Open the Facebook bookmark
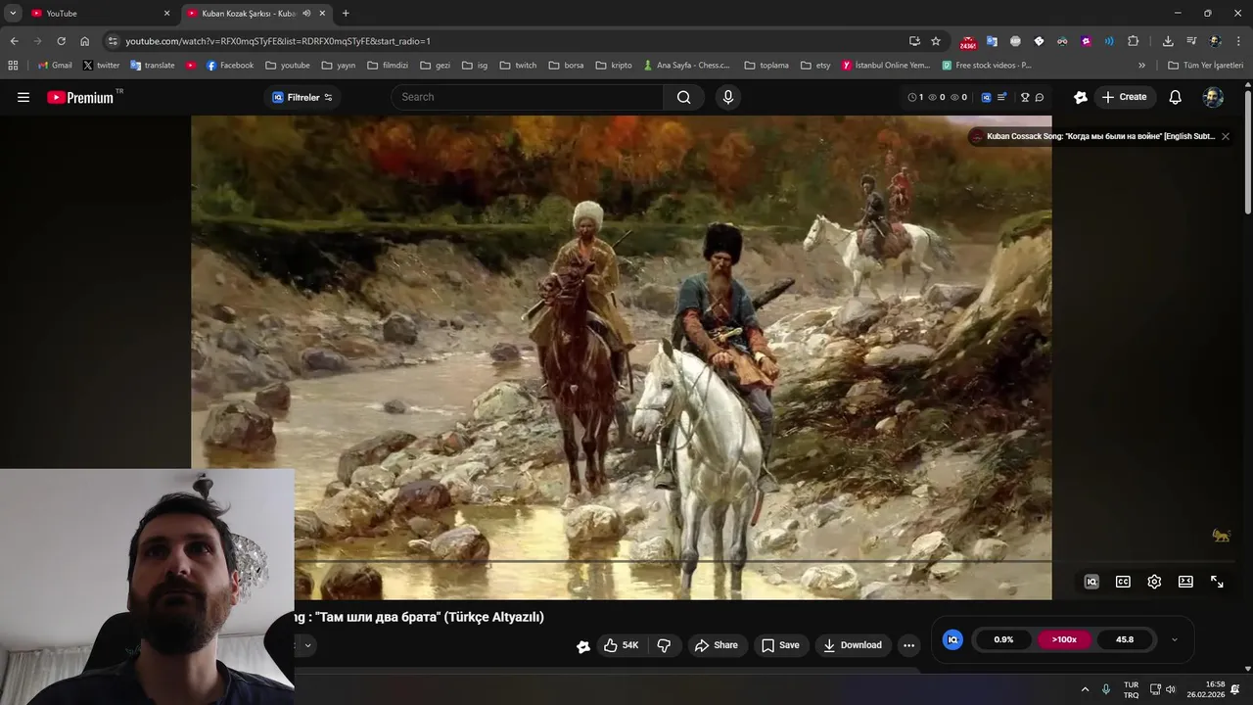 pos(230,66)
